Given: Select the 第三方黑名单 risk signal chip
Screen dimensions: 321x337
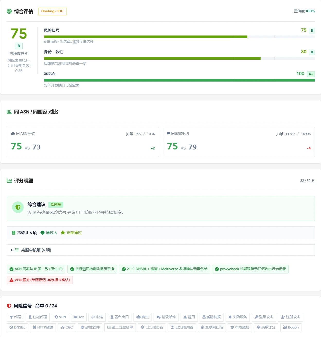Looking at the screenshot, I should [120, 327].
